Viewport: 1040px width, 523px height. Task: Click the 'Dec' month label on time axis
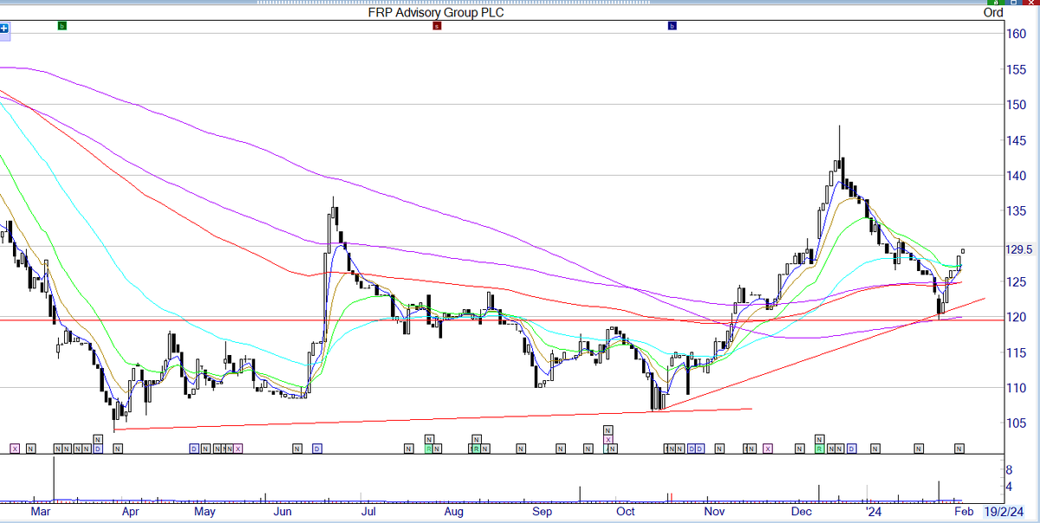(802, 512)
